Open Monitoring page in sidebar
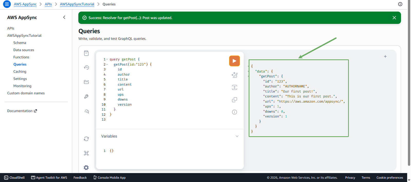411x182 pixels. coord(22,86)
